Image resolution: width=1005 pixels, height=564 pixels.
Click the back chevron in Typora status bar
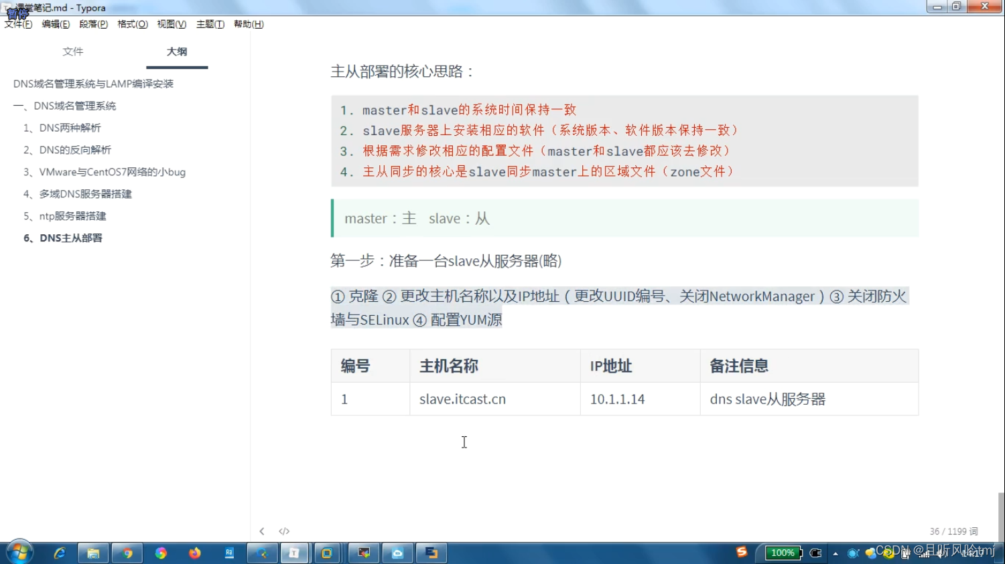pos(262,531)
